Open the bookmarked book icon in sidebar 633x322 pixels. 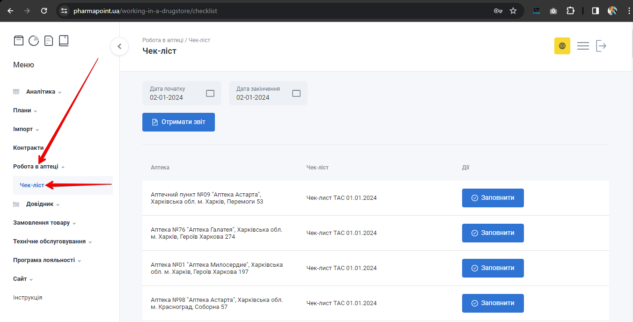(x=64, y=41)
